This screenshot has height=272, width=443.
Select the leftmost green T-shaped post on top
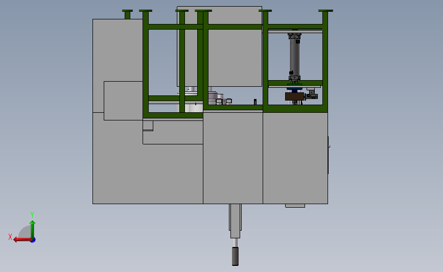click(x=127, y=14)
